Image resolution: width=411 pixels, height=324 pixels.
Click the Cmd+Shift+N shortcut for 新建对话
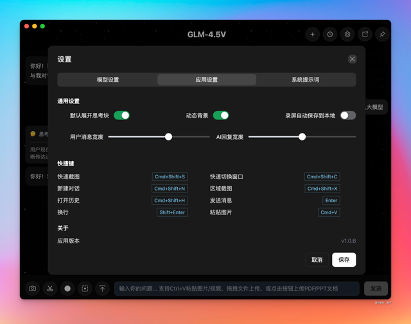170,189
